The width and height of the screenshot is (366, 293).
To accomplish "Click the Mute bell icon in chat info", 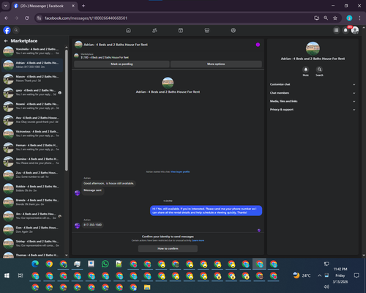I will [306, 70].
